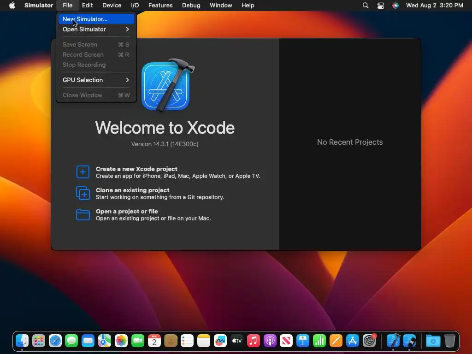
Task: Open the Simulator application menu
Action: click(x=39, y=6)
